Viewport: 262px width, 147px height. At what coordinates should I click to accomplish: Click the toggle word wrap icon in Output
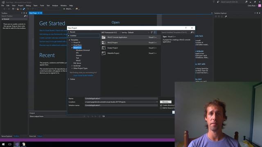click(104, 116)
